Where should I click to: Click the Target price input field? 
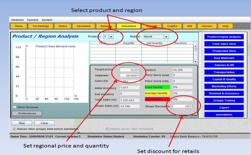tap(128, 70)
